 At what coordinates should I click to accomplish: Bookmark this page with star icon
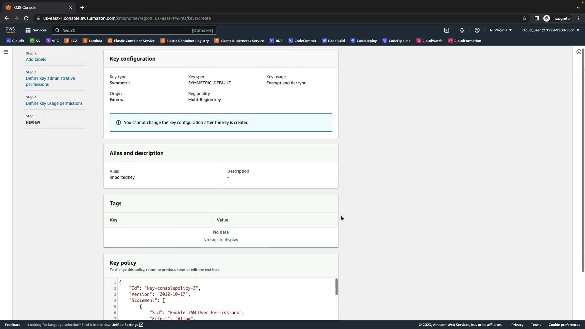coord(524,18)
